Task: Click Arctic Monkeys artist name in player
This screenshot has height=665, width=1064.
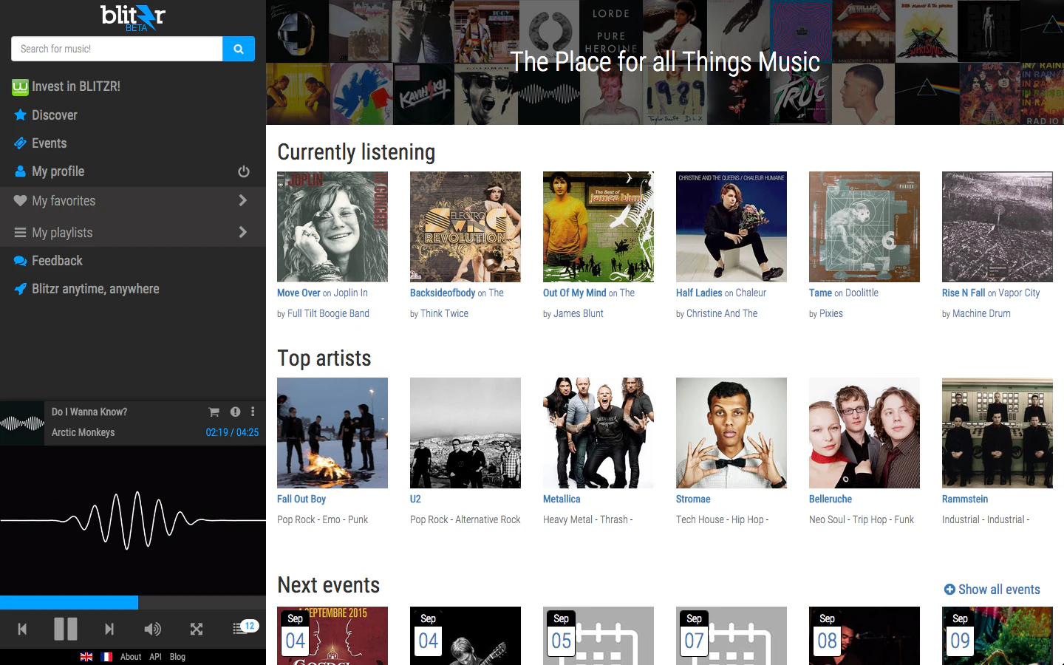Action: (83, 432)
